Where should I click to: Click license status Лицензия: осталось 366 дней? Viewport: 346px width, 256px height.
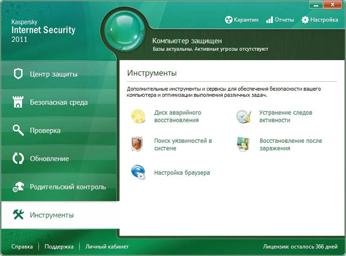[301, 246]
